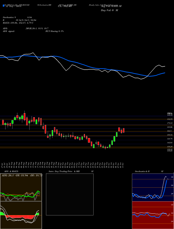The width and height of the screenshot is (174, 229).
Task: Select the 'SI 14/5: 54.5 / 52.04' reading
Action: [26, 20]
